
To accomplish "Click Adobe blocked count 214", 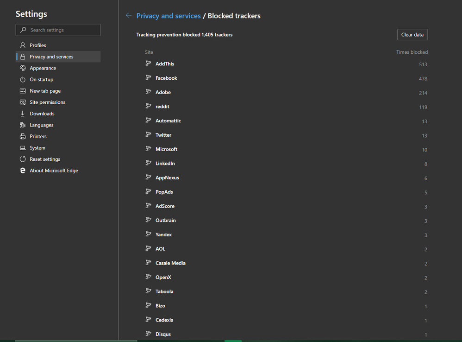I will (x=423, y=93).
